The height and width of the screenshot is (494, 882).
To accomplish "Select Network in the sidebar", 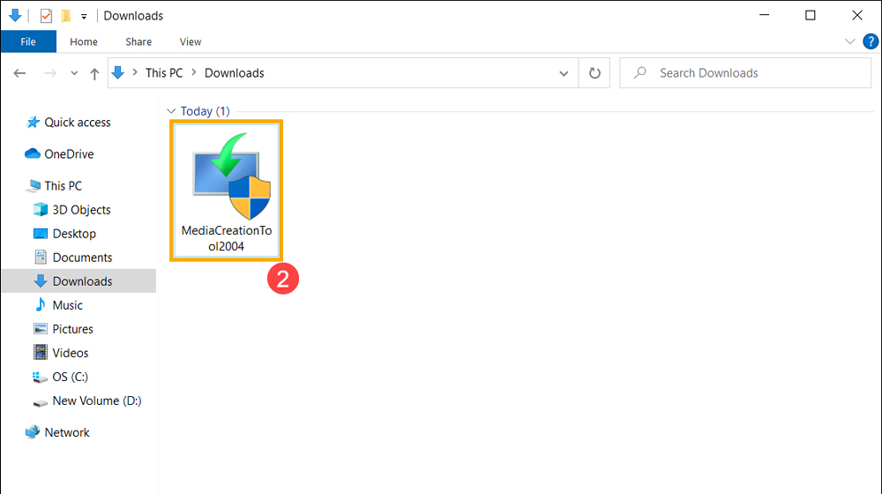I will (x=67, y=432).
